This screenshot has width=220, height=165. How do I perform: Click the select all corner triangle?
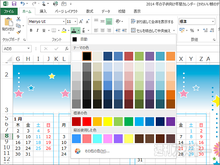tap(9, 59)
